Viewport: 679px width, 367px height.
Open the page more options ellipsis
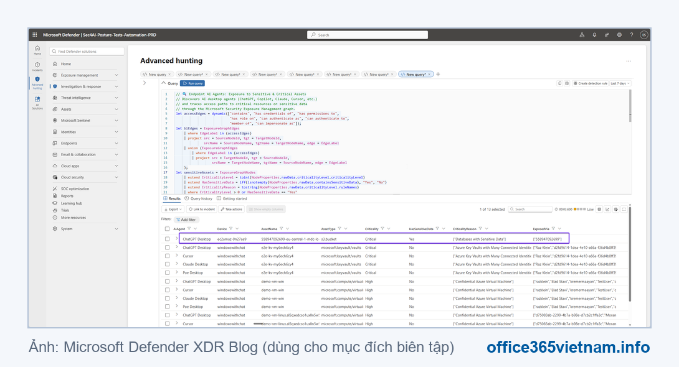pos(629,61)
